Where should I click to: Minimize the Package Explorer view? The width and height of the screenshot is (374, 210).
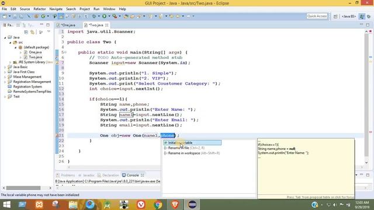41,24
